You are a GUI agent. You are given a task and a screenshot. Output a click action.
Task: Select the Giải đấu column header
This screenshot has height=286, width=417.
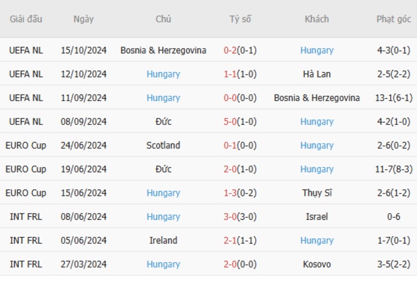26,19
